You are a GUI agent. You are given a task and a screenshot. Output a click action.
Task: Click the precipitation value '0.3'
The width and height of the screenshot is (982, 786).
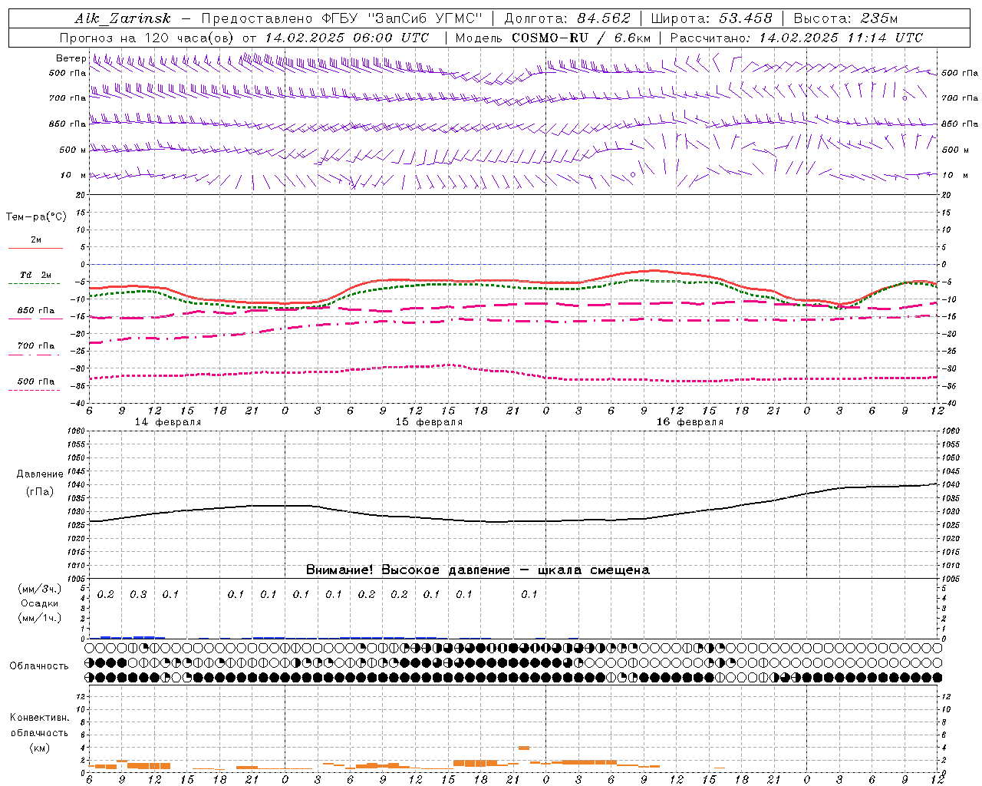click(138, 595)
